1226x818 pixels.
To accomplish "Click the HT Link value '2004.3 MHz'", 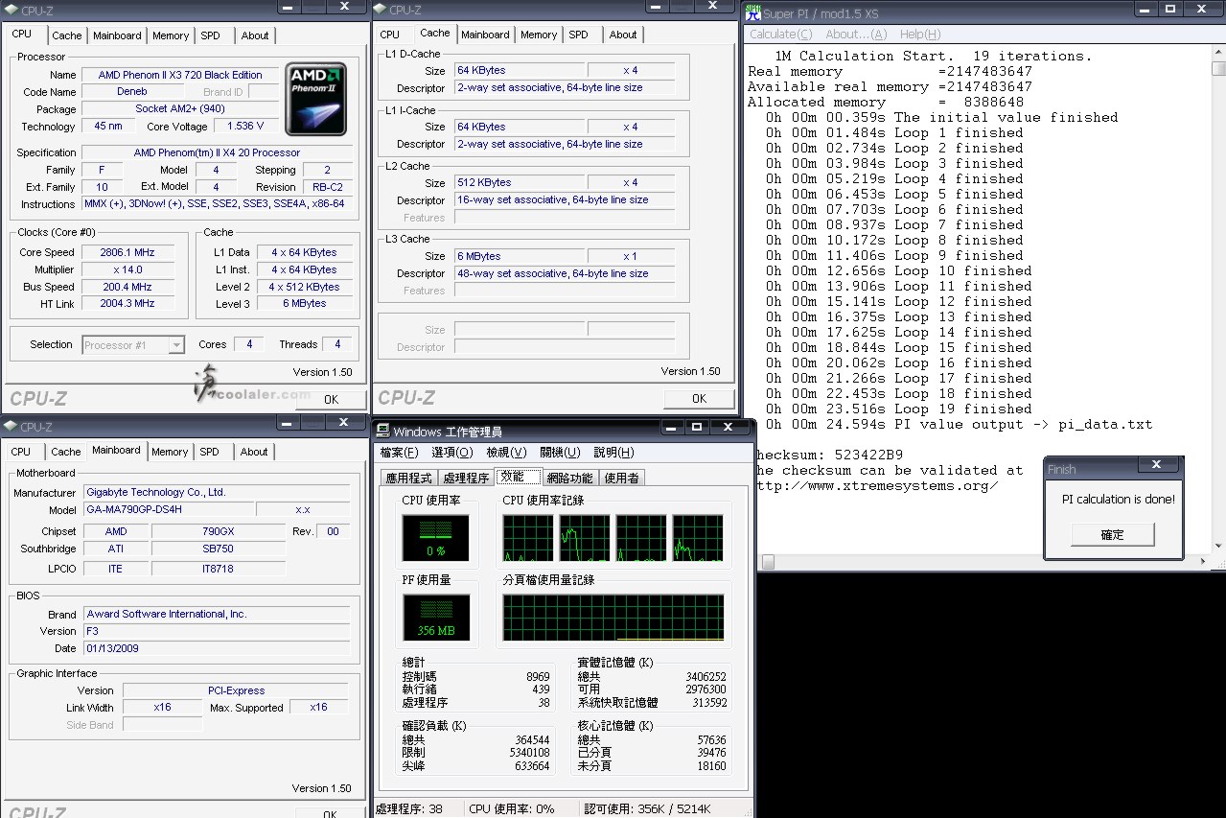I will pos(127,304).
